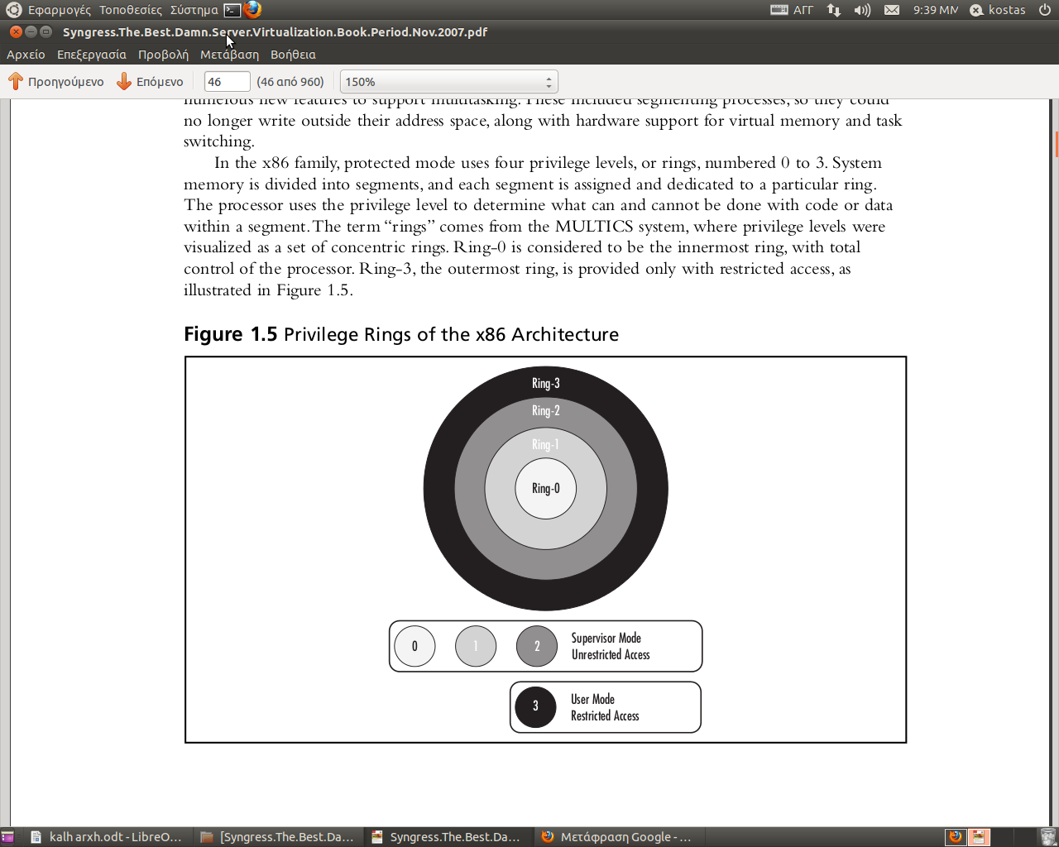Open the Προβολή menu
1059x847 pixels.
click(x=163, y=55)
